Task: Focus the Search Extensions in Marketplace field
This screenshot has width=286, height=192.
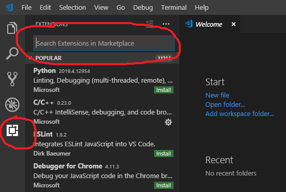Action: (104, 43)
